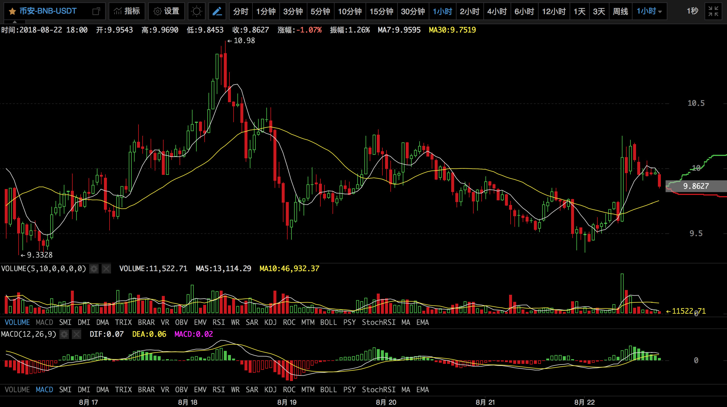Screen dimensions: 727x407
Task: Switch first sub-chart to TRIX
Action: (123, 322)
